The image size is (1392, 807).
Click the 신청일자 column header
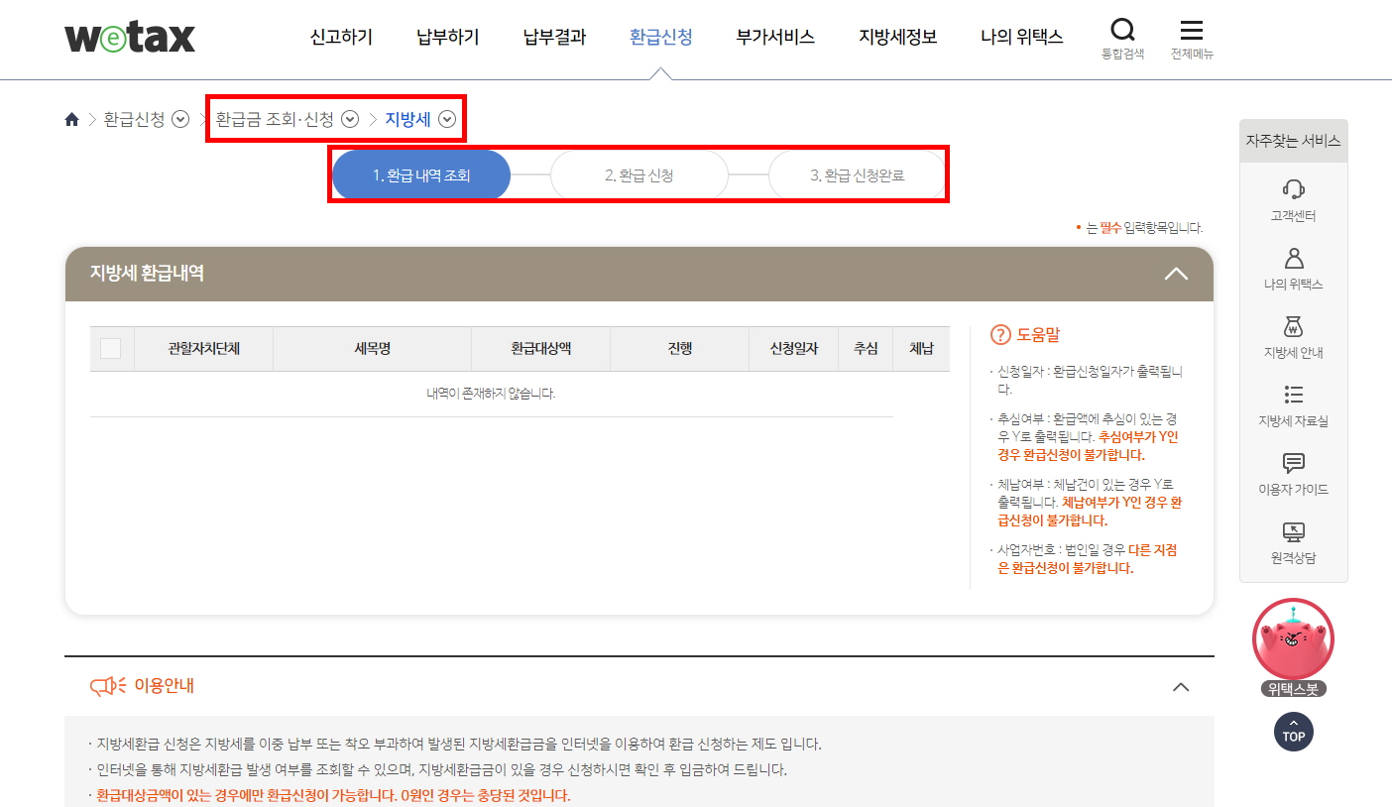pyautogui.click(x=793, y=349)
